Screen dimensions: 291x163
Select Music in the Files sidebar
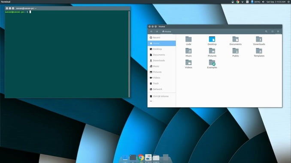click(x=162, y=66)
